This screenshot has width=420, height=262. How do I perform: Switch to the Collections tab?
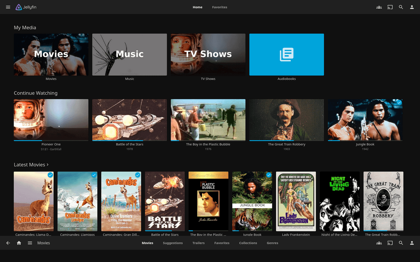click(x=248, y=243)
